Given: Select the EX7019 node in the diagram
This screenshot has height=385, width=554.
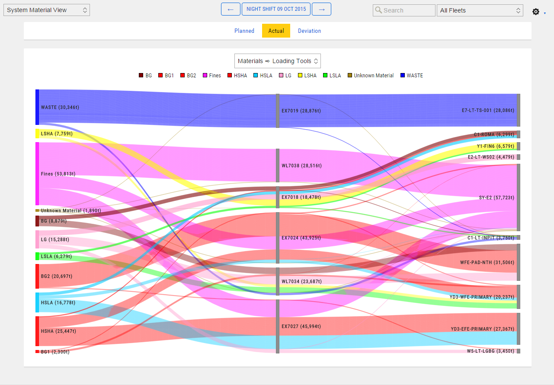Looking at the screenshot, I should click(277, 110).
